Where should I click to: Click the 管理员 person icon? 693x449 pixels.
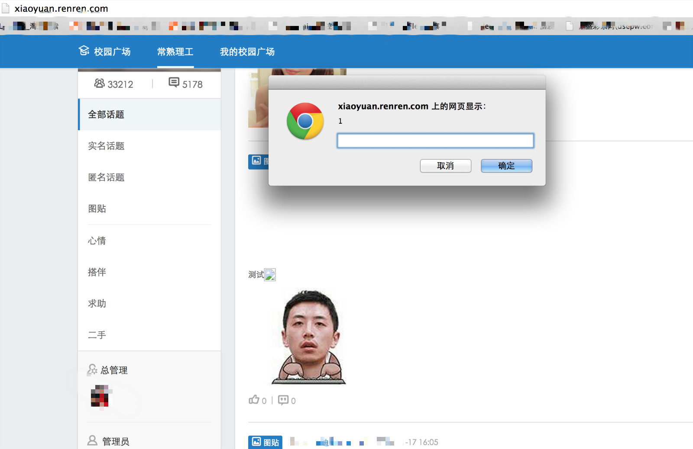click(x=92, y=440)
